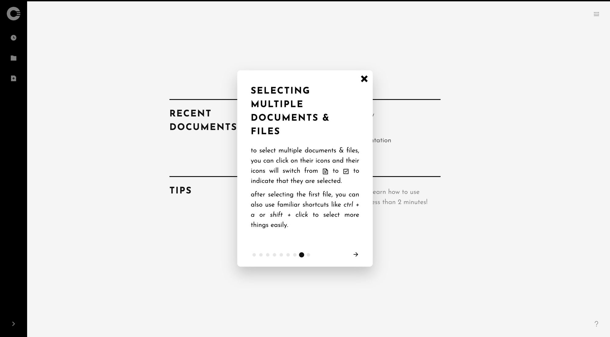The width and height of the screenshot is (610, 337).
Task: Click the expand sidebar arrow icon
Action: 13,324
